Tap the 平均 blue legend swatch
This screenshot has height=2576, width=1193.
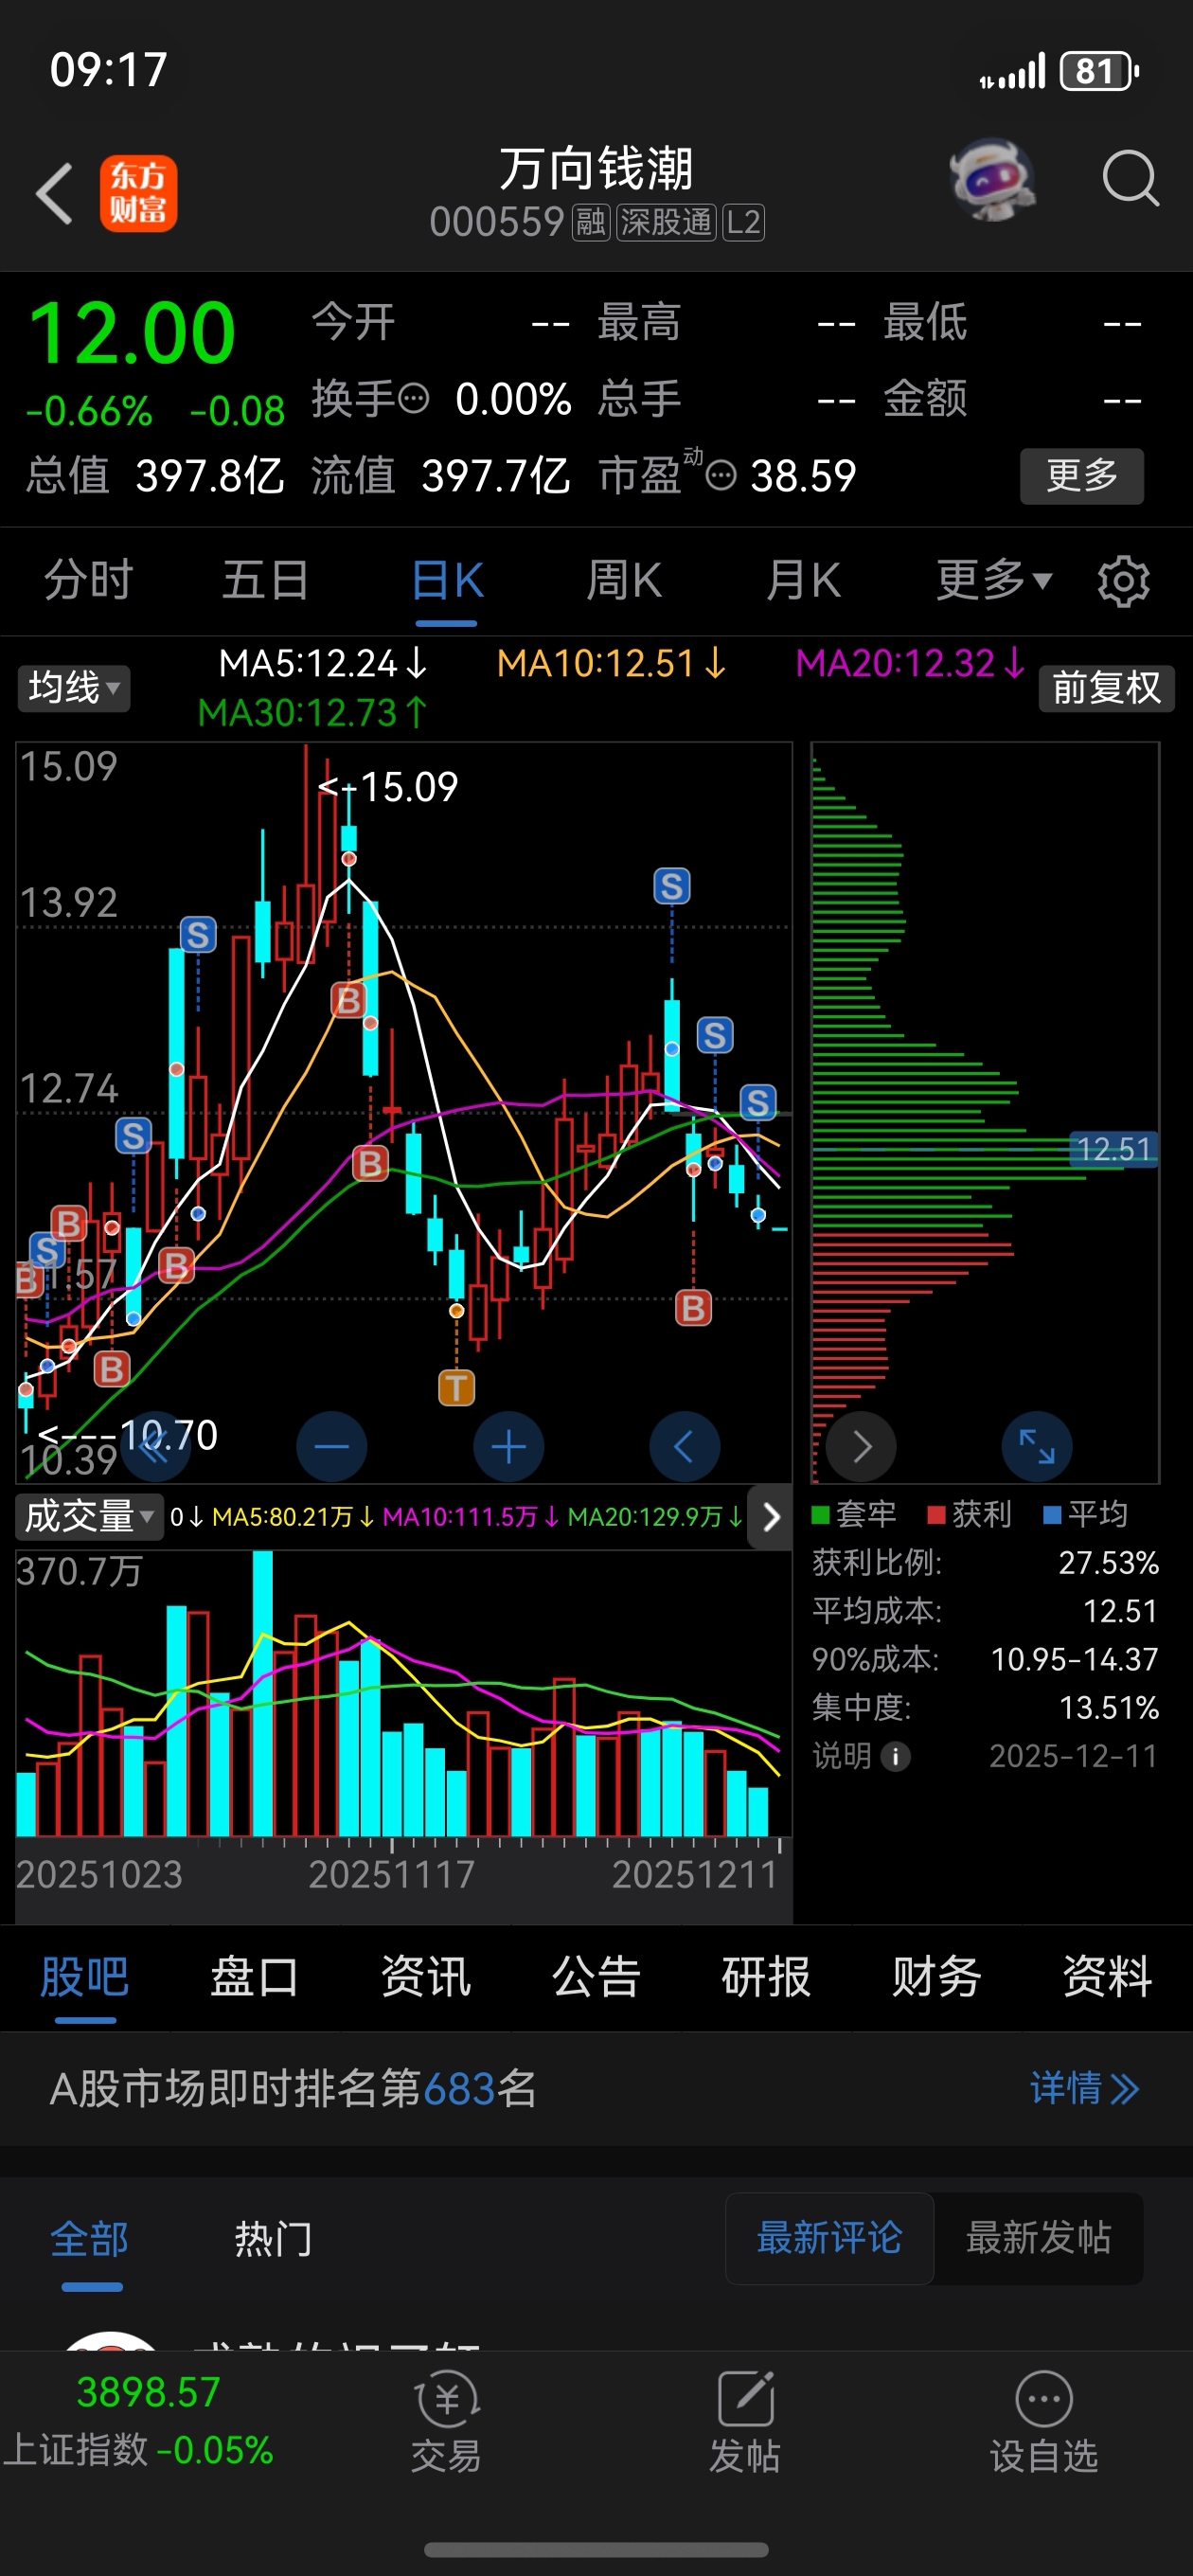[1052, 1514]
